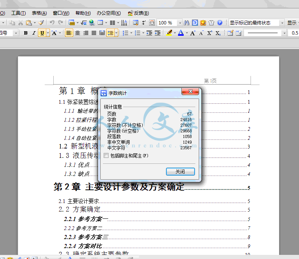
Task: Open the 帮助(H) menu
Action: point(83,13)
